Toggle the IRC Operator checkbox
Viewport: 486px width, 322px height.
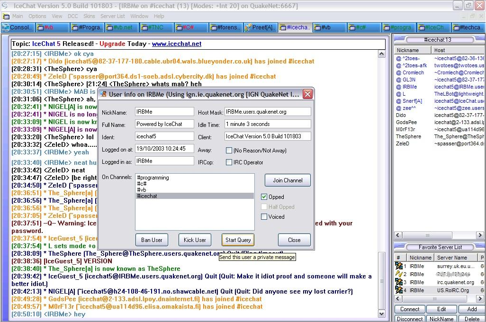coord(229,162)
